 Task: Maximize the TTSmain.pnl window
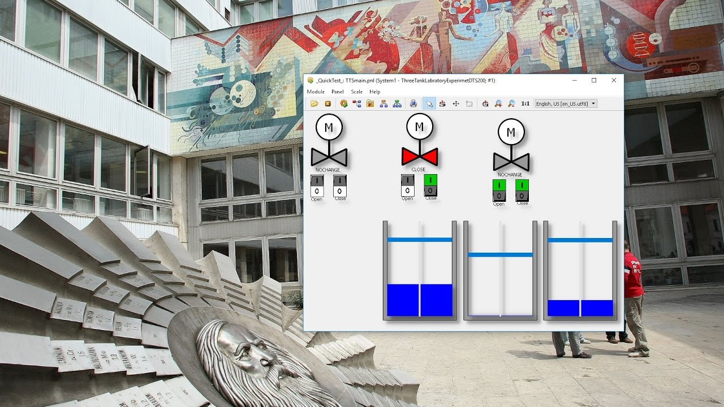click(594, 80)
